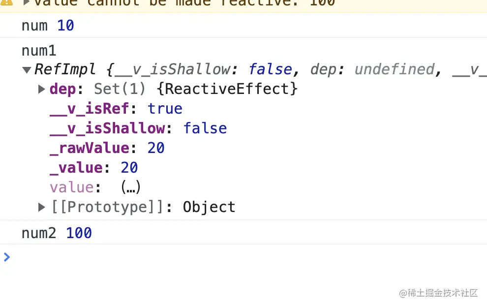This screenshot has width=487, height=307.
Task: Click the yellow warning triangle icon
Action: click(6, 2)
